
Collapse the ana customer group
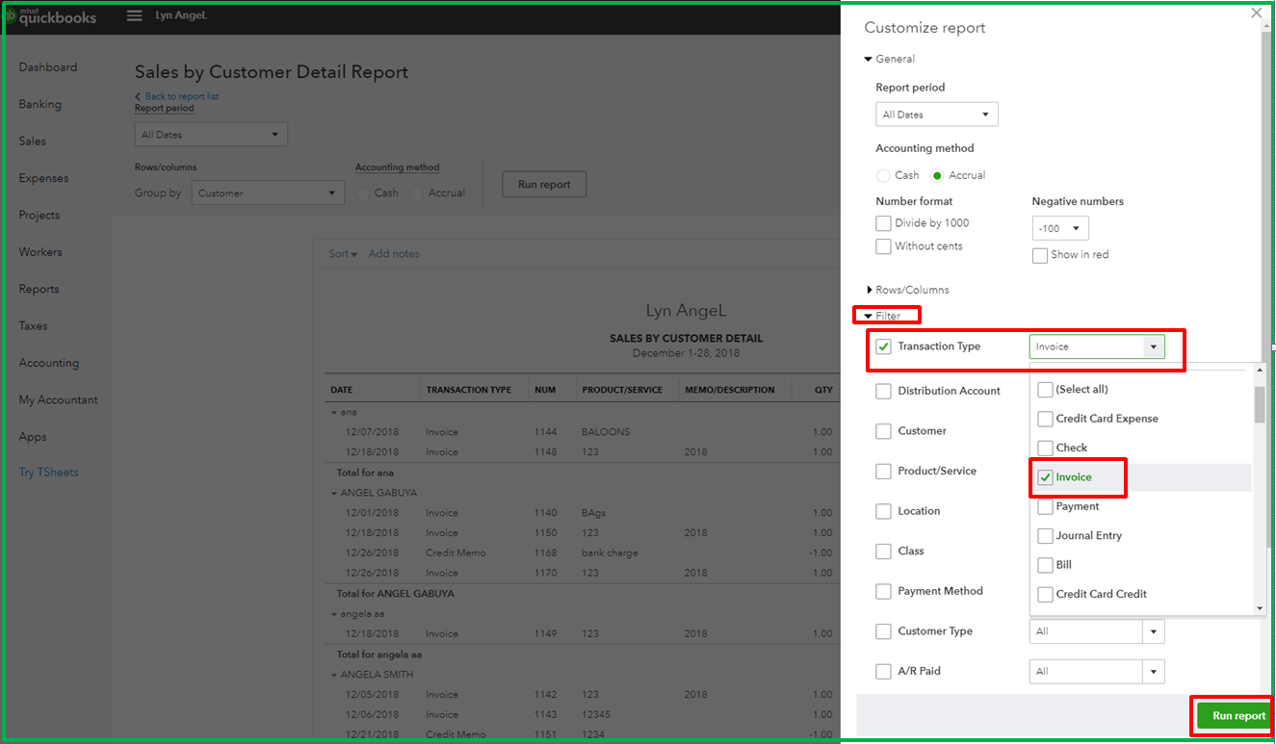tap(334, 412)
